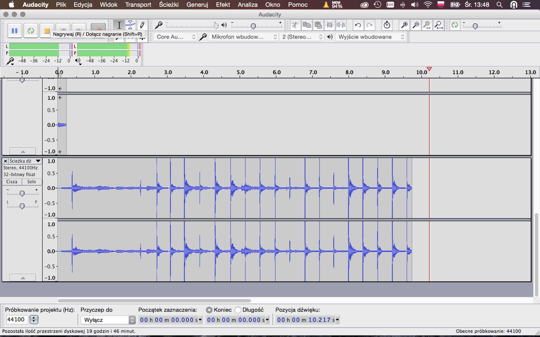Open the recording meter microphone menu
Image resolution: width=540 pixels, height=337 pixels.
[x=10, y=61]
